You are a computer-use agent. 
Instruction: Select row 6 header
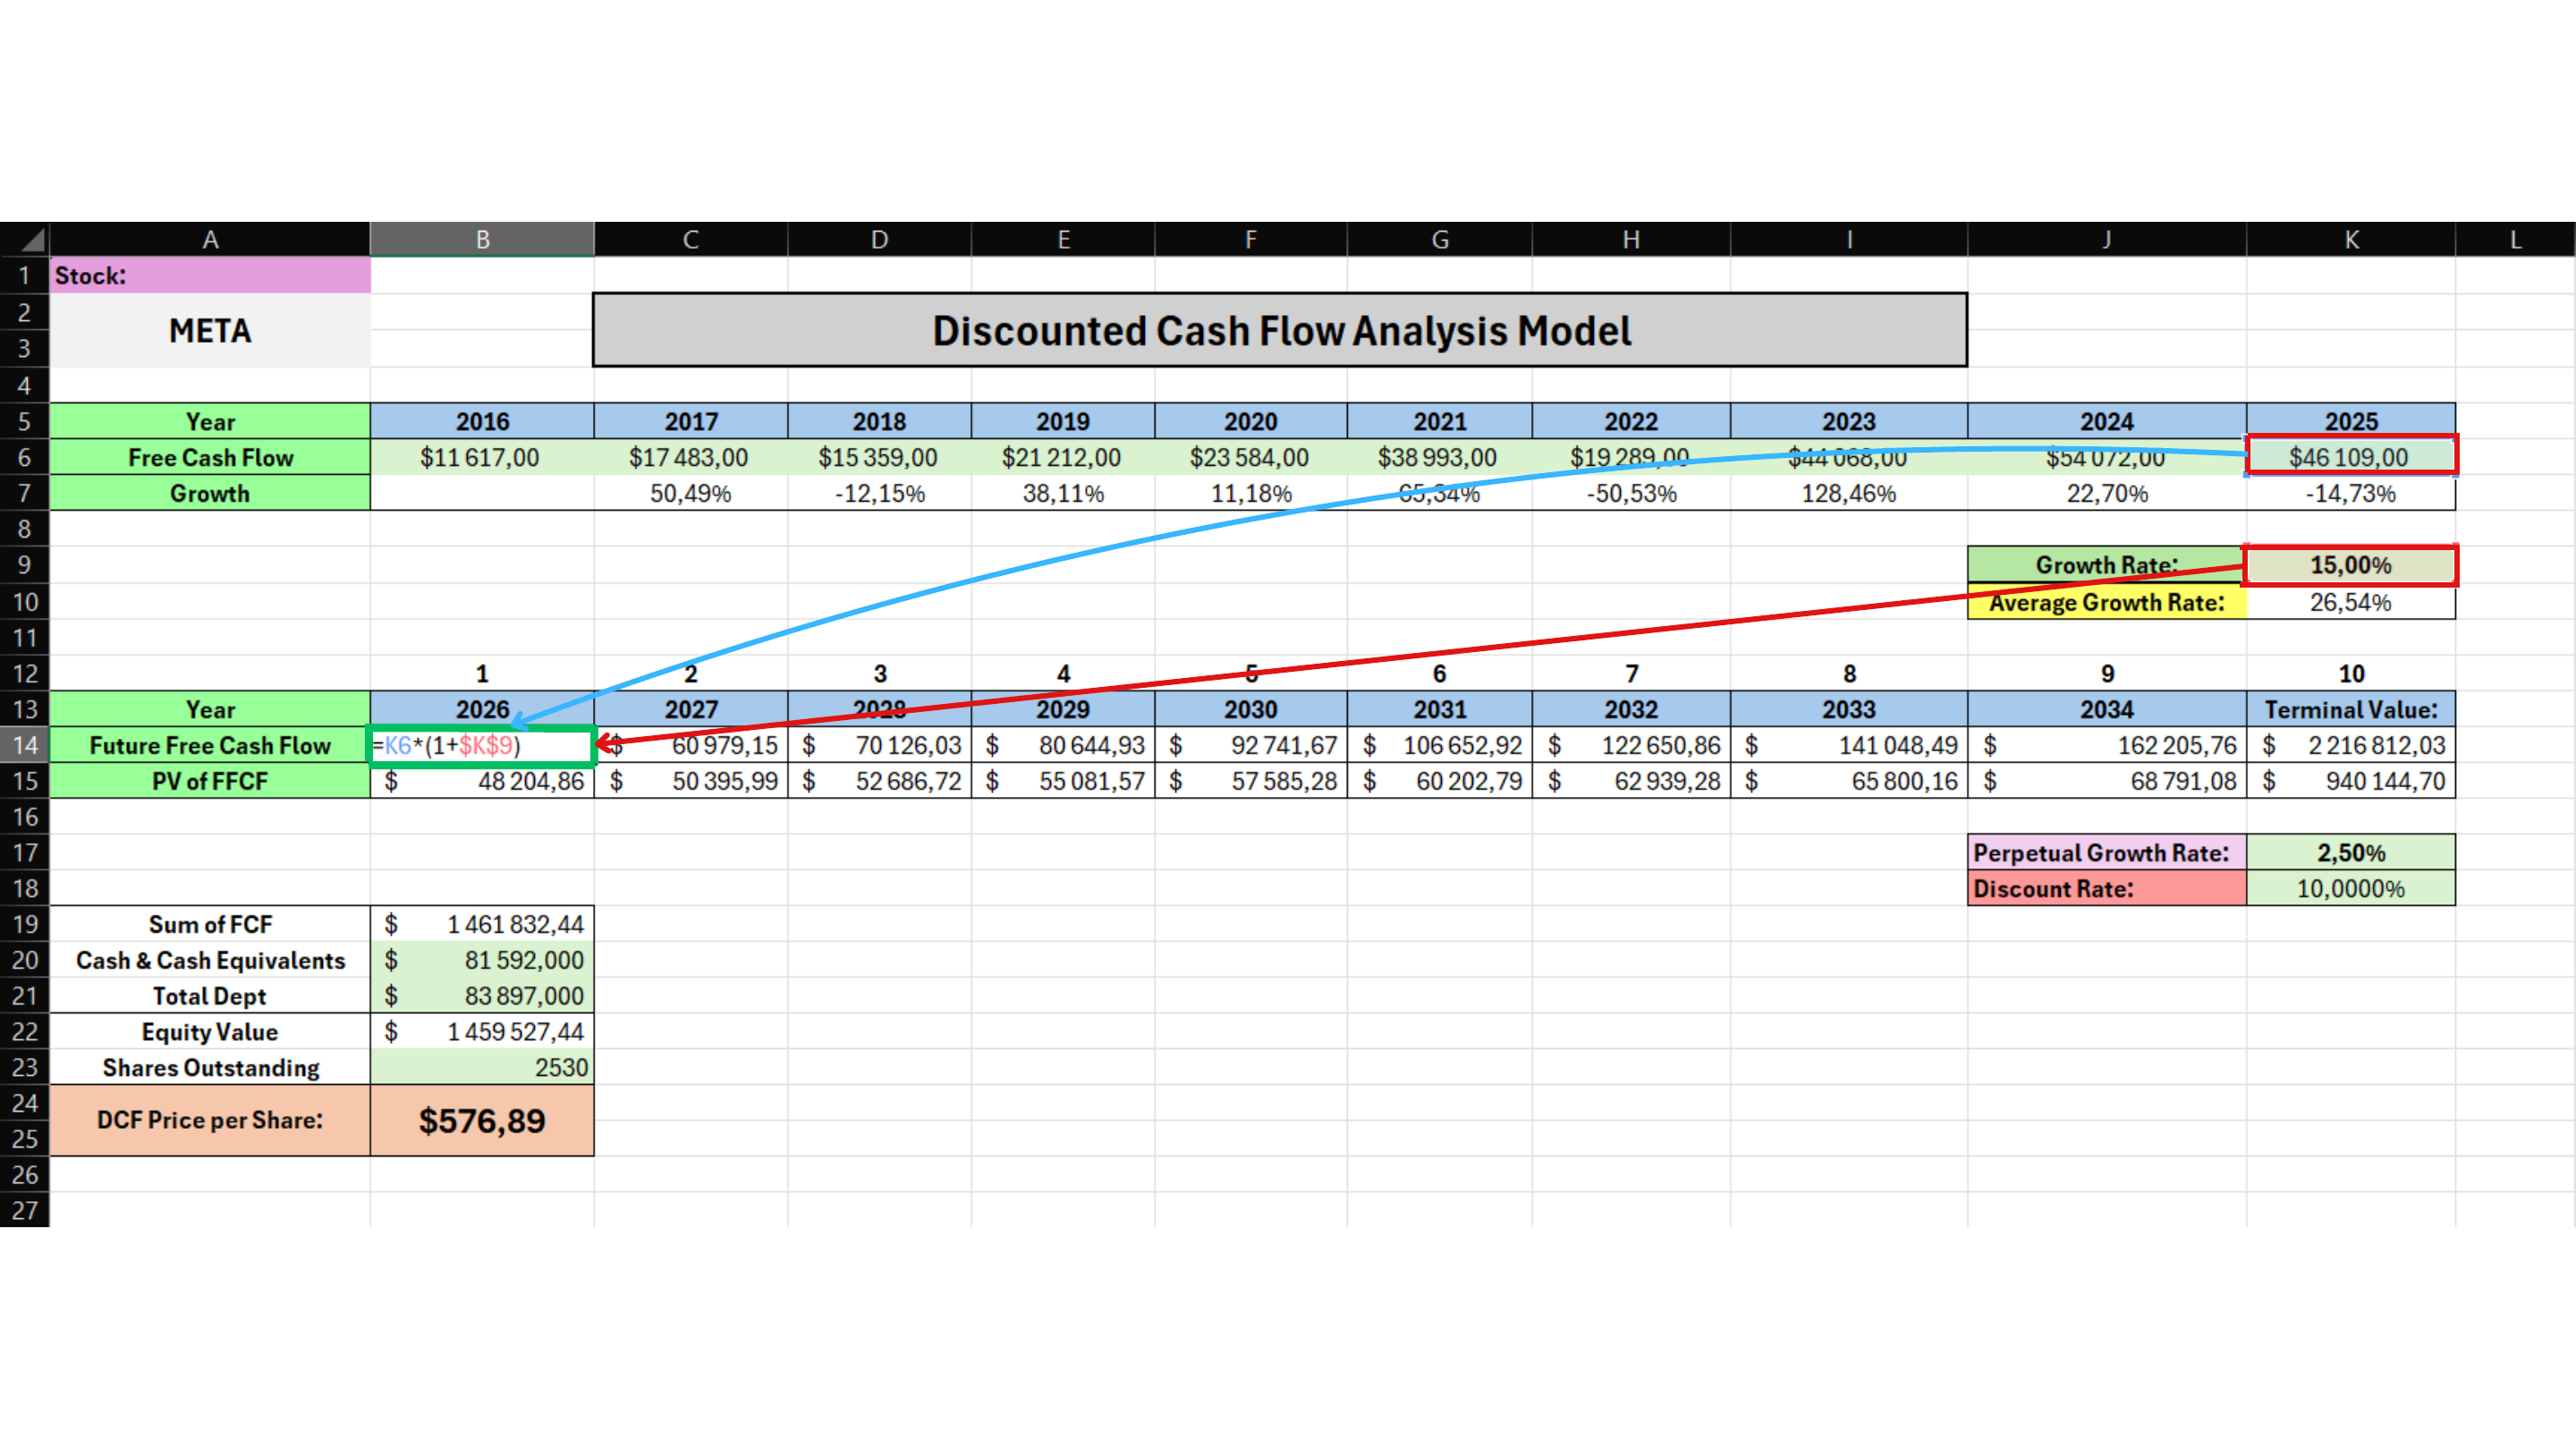(x=25, y=457)
